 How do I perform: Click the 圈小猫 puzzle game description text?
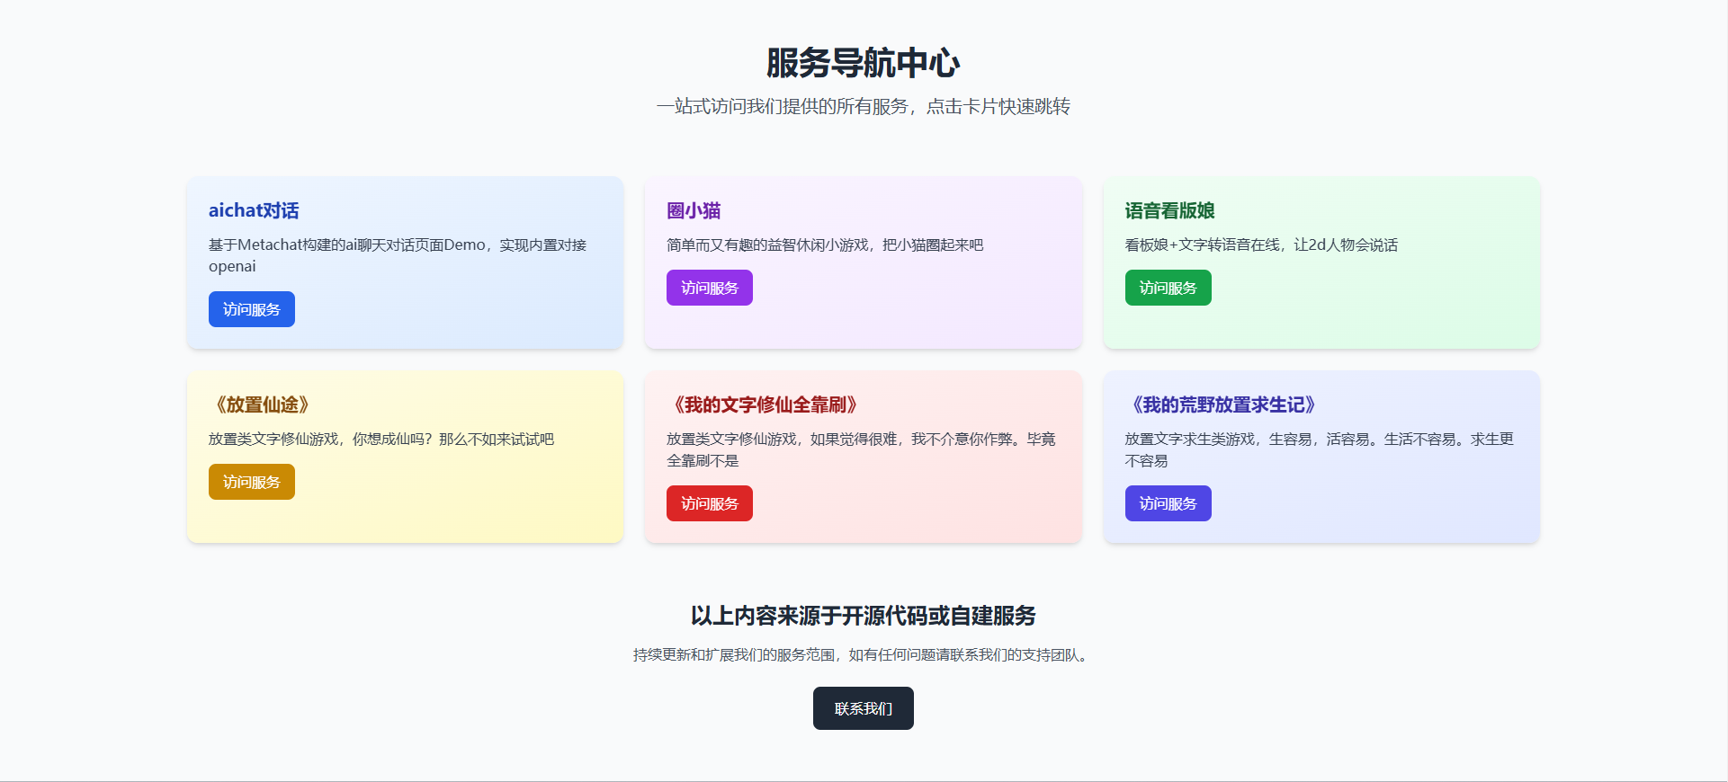click(x=824, y=244)
